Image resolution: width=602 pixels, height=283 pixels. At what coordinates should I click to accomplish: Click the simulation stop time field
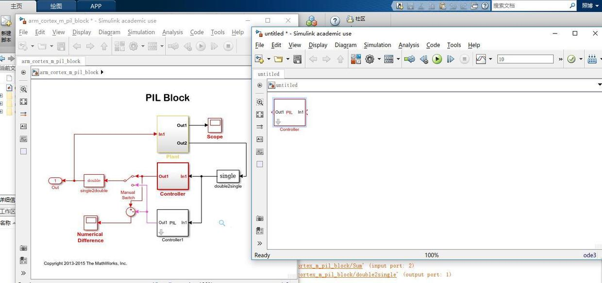pos(525,59)
